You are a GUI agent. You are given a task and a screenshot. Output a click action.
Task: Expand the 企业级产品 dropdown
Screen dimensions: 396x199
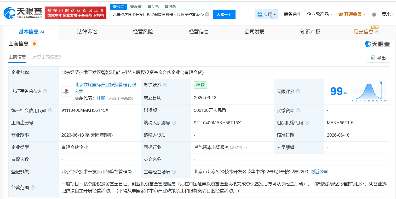319,14
